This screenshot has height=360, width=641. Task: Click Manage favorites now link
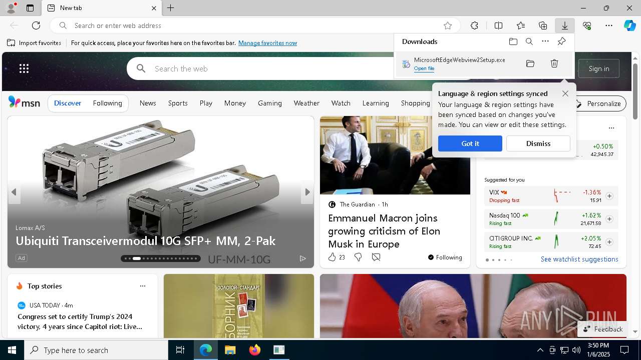pos(267,43)
